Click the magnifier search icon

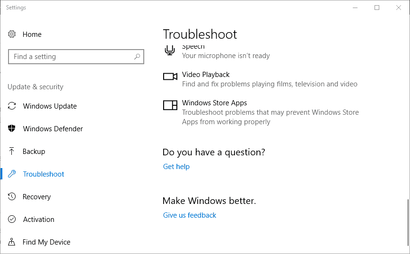pyautogui.click(x=137, y=56)
